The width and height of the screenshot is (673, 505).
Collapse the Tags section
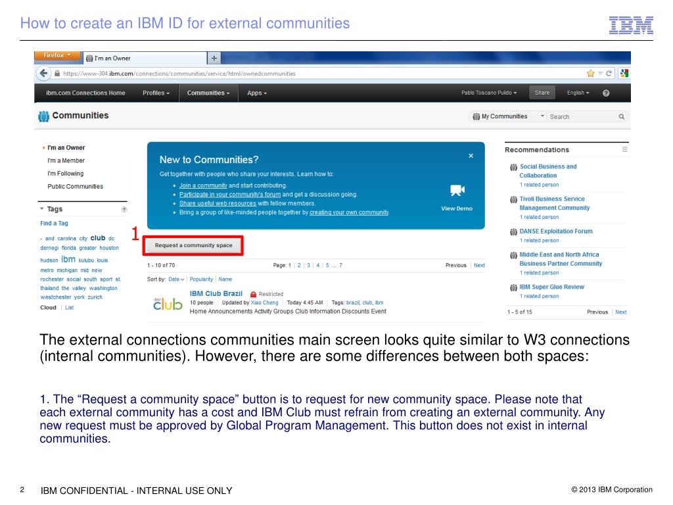[42, 208]
